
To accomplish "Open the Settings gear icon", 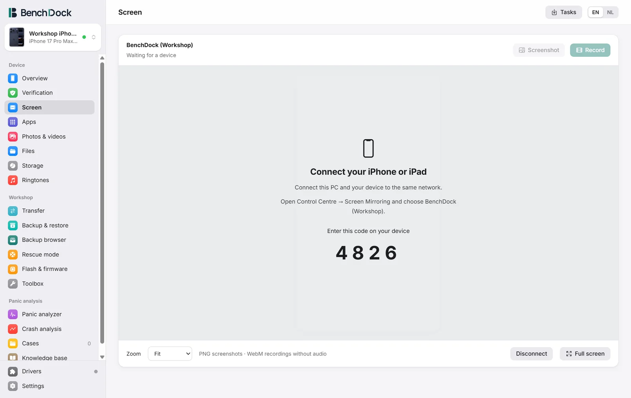I will pyautogui.click(x=13, y=386).
